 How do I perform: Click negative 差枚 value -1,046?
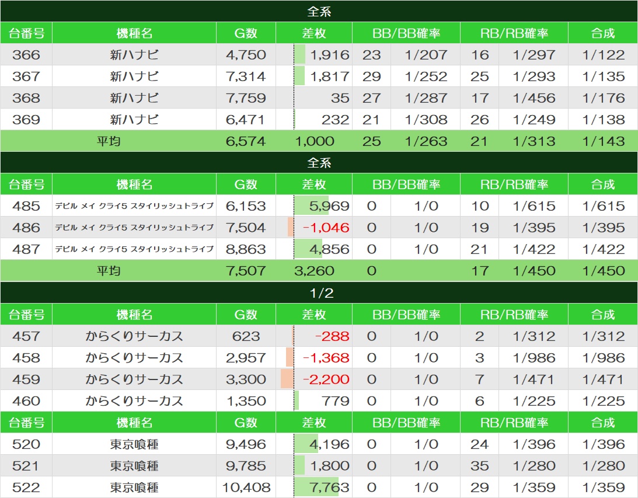coord(326,228)
